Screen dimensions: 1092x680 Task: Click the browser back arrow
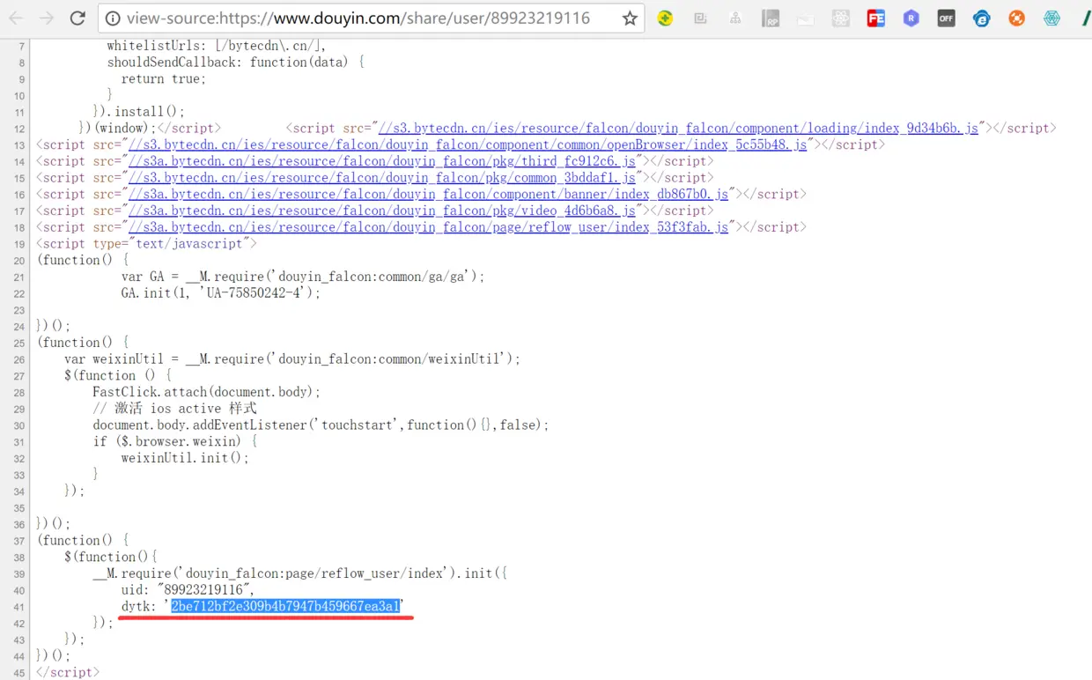click(x=16, y=18)
